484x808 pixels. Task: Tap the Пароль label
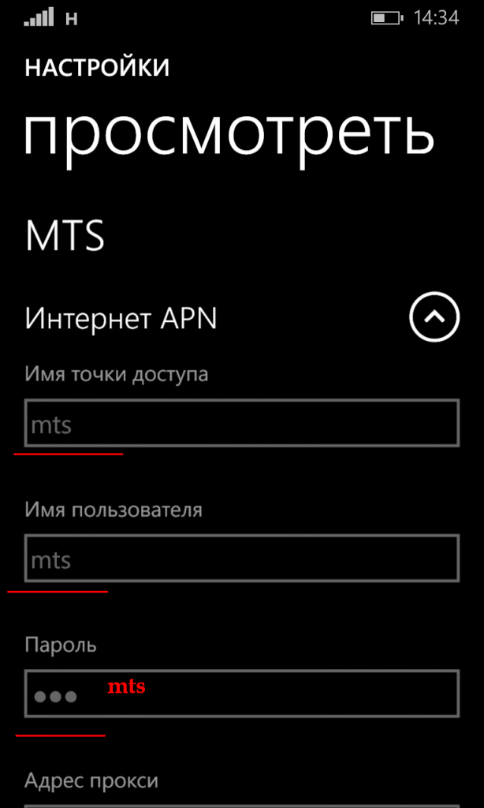[61, 645]
